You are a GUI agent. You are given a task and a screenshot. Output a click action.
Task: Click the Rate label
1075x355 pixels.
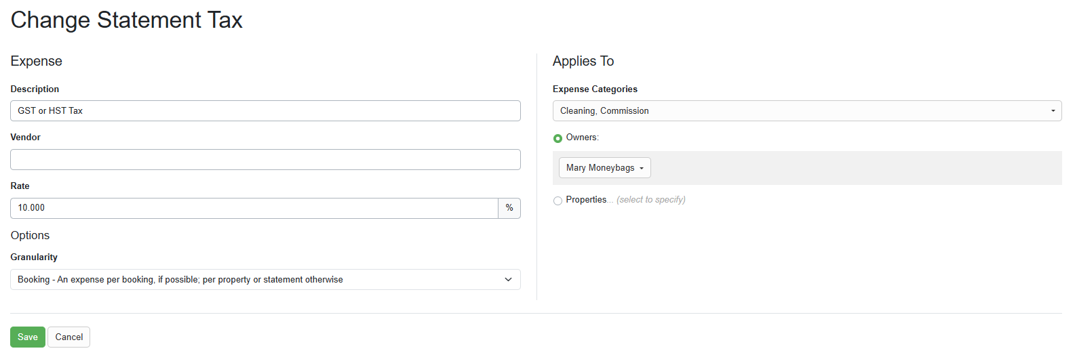point(20,186)
